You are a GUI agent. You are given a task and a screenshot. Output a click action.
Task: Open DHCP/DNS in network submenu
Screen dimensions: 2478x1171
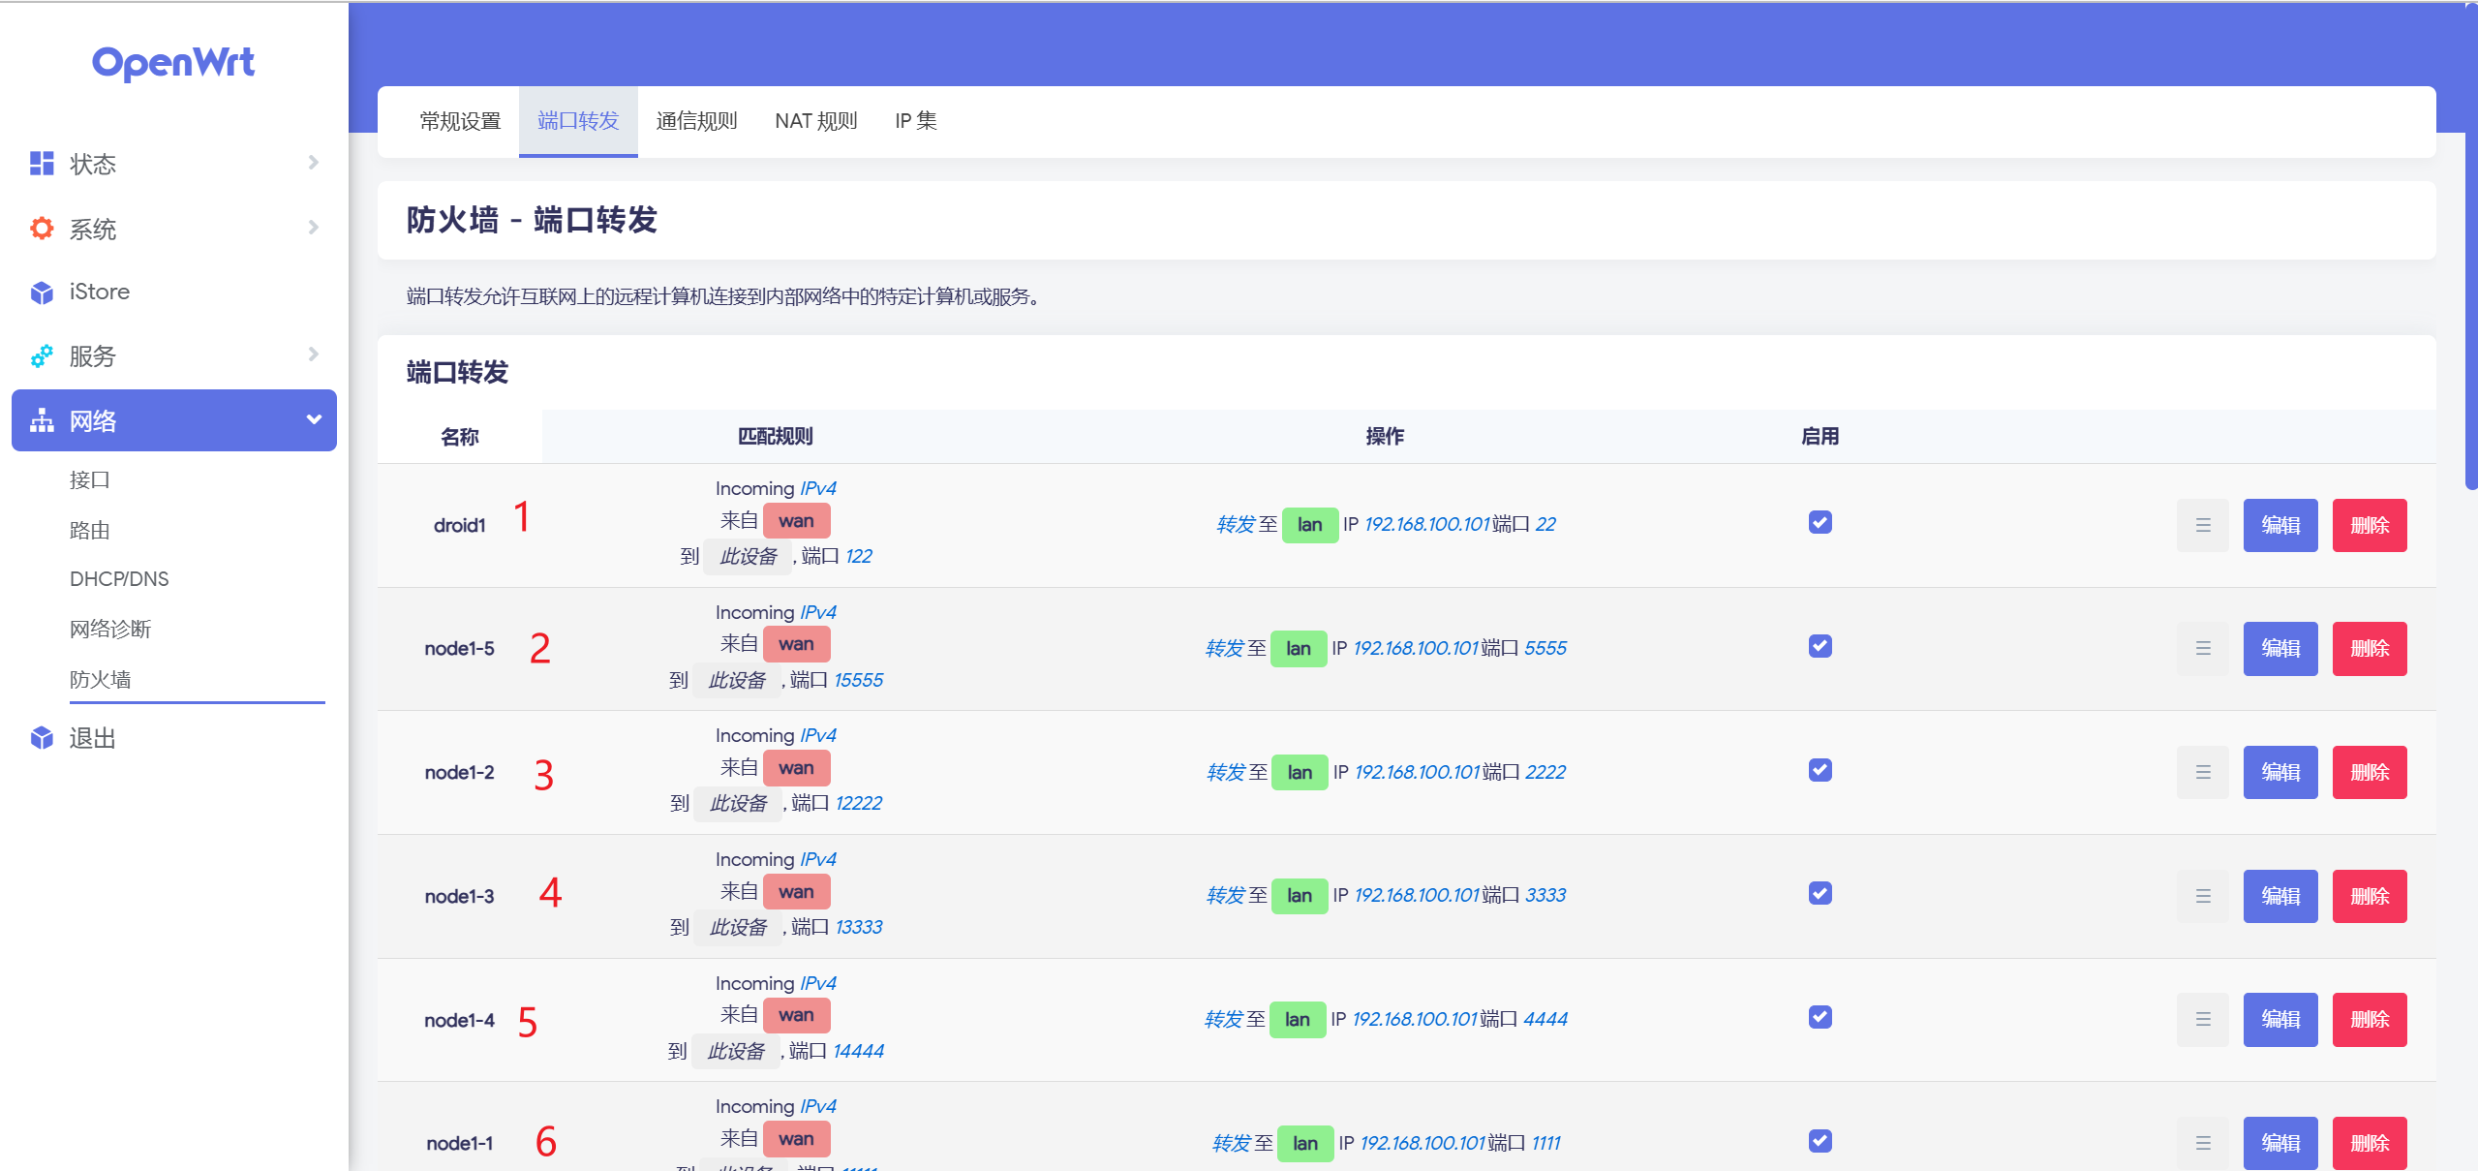click(119, 579)
